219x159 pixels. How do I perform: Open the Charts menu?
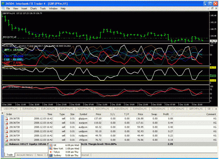34,8
